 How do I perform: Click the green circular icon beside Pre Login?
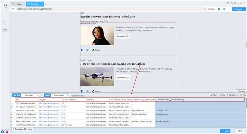(x=219, y=9)
